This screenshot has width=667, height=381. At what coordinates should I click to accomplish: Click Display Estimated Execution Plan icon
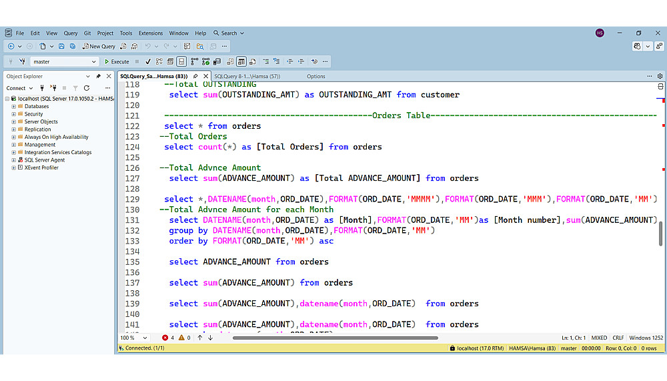coord(159,62)
